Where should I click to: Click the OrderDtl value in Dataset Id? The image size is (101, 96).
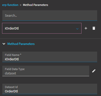pyautogui.click(x=11, y=91)
